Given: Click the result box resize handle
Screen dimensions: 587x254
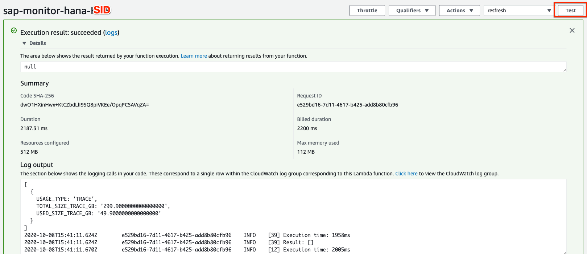Looking at the screenshot, I should click(564, 70).
